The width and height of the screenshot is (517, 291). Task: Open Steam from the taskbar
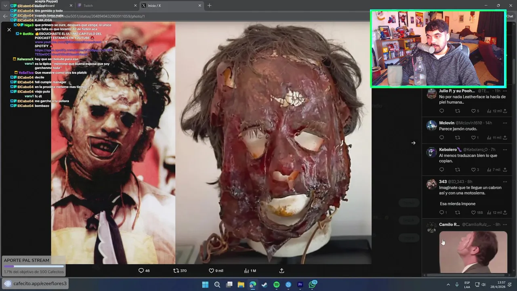coord(265,285)
